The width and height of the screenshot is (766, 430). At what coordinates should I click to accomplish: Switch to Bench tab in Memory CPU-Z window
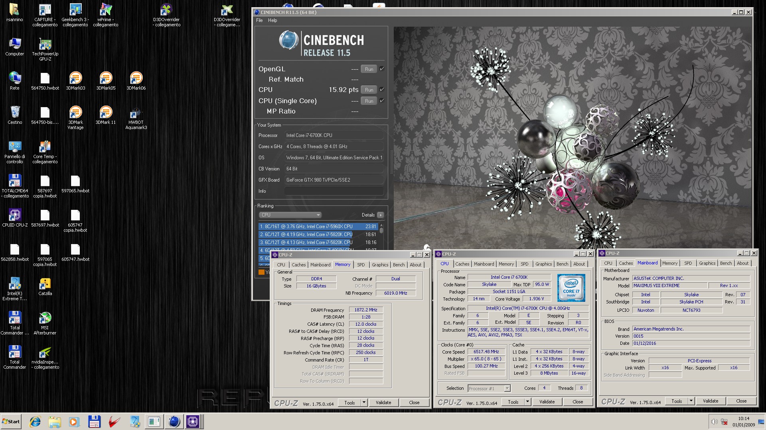(x=399, y=265)
